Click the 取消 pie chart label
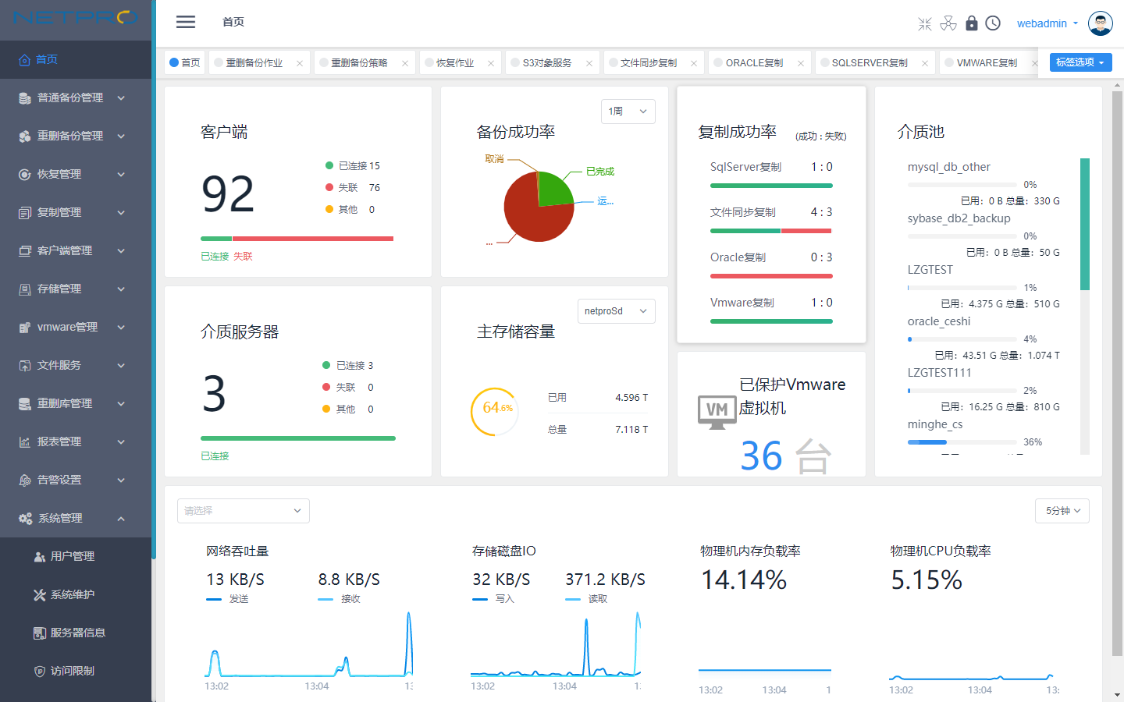Image resolution: width=1124 pixels, height=702 pixels. pyautogui.click(x=494, y=159)
